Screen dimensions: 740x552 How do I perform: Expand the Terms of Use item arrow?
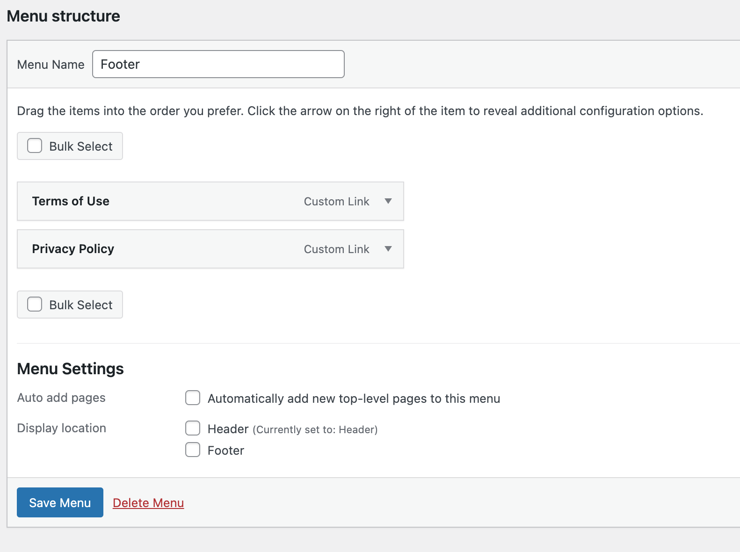388,201
